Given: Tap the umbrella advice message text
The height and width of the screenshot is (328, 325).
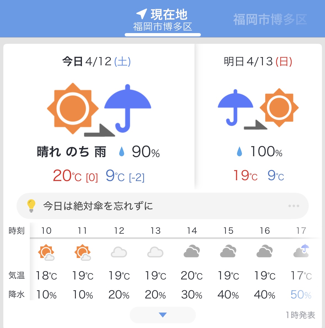Looking at the screenshot, I should (x=98, y=206).
